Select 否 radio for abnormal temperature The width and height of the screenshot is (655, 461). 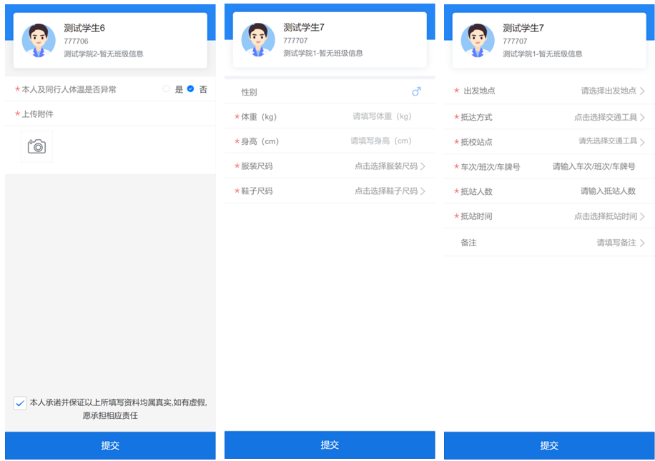coord(191,89)
